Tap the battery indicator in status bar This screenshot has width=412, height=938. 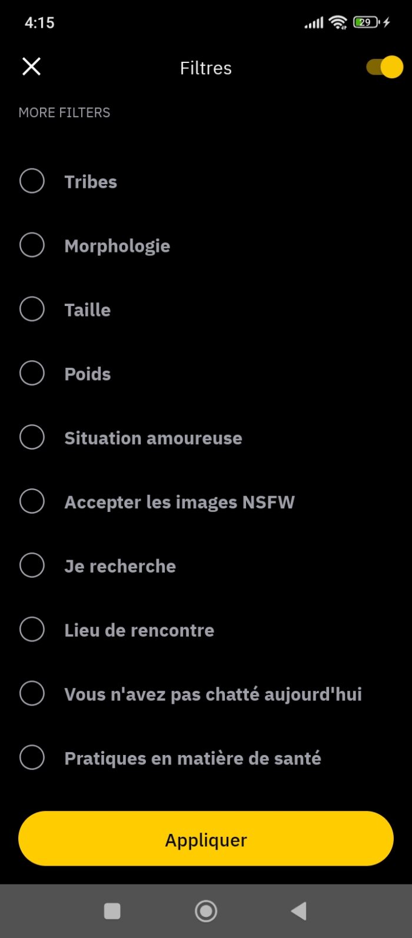coord(366,22)
